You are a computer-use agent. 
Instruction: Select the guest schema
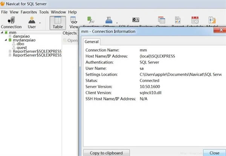21,47
